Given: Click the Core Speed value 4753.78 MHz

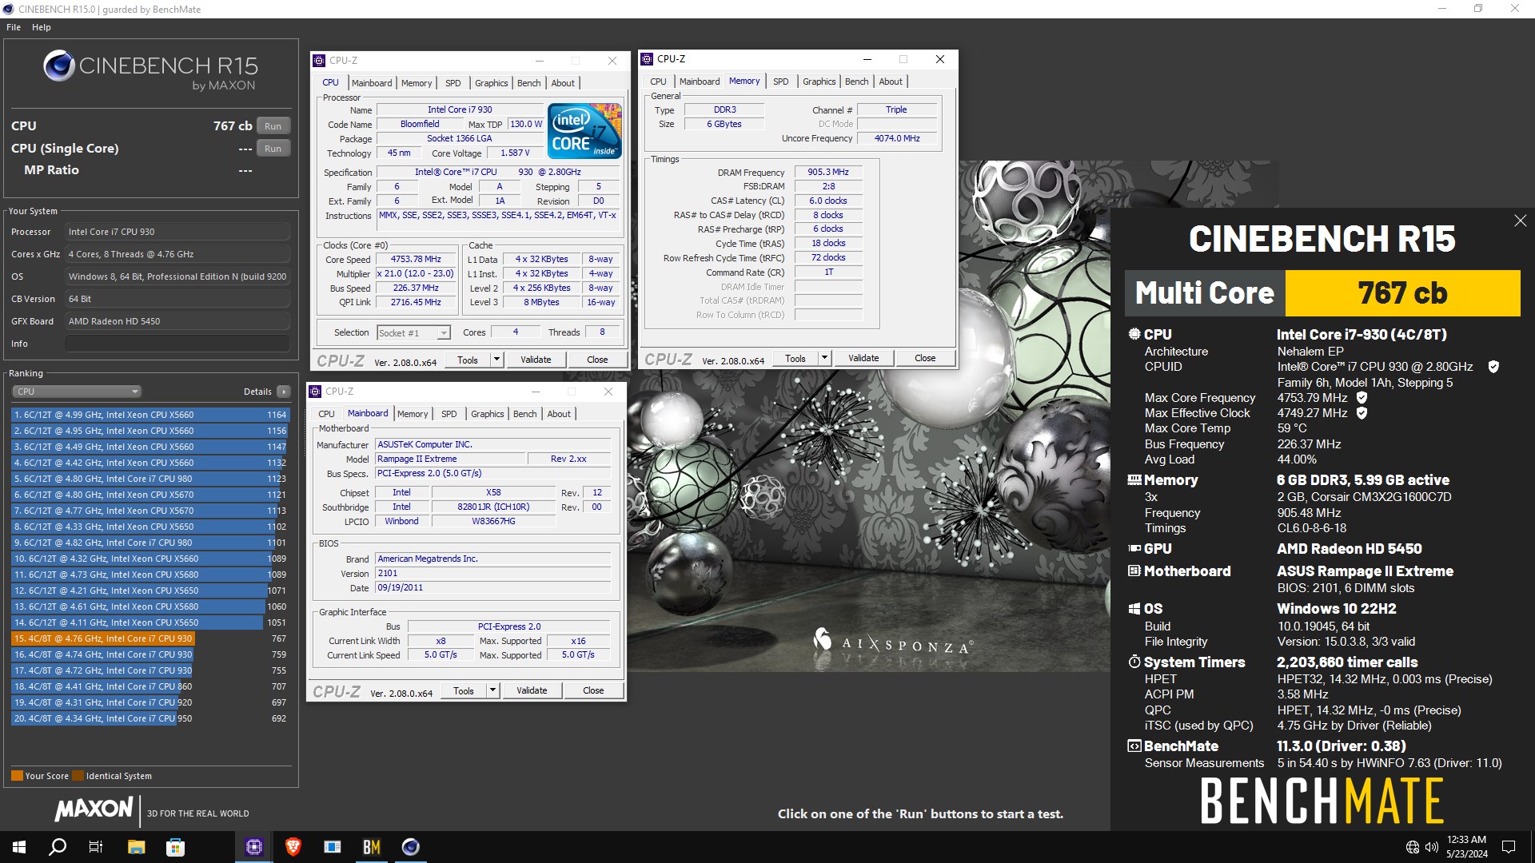Looking at the screenshot, I should click(x=416, y=259).
